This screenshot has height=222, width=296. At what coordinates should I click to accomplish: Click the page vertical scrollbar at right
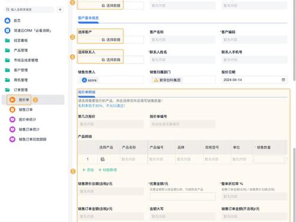[294, 41]
